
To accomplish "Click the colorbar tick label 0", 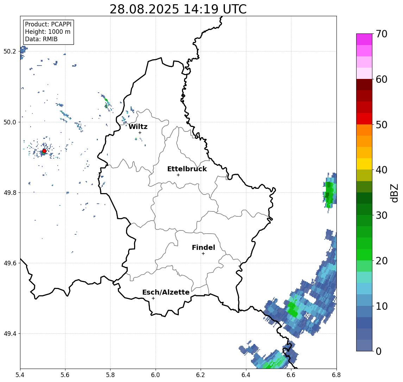I will (379, 351).
